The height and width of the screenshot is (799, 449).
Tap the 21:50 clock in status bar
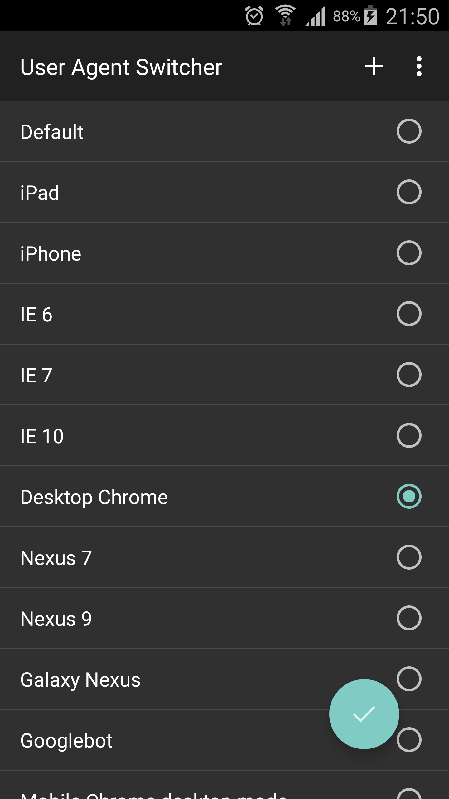tap(412, 16)
